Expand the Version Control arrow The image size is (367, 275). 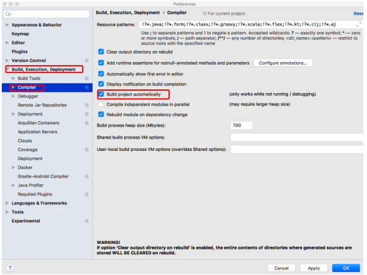click(7, 60)
